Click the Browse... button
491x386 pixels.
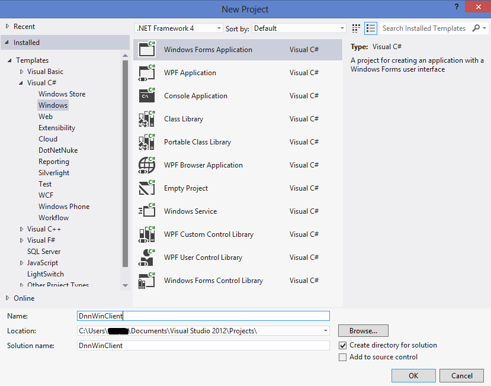[363, 330]
